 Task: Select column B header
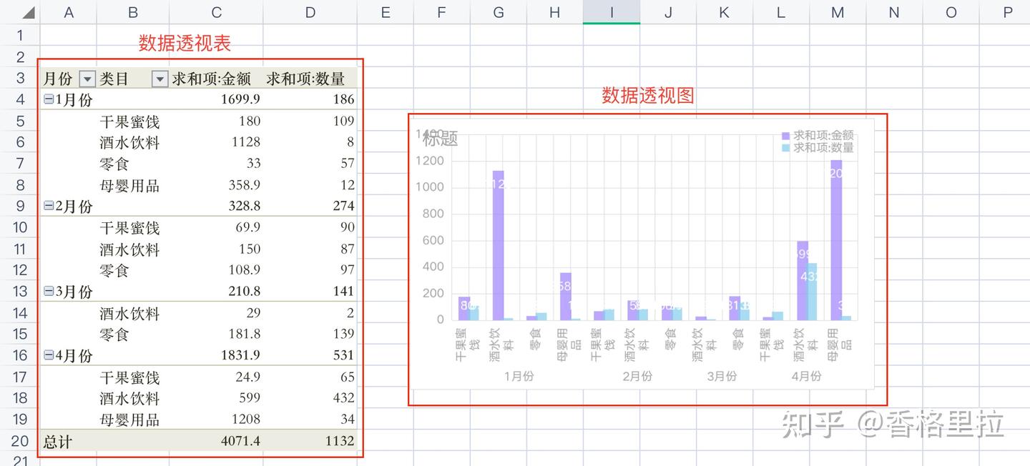(x=133, y=12)
